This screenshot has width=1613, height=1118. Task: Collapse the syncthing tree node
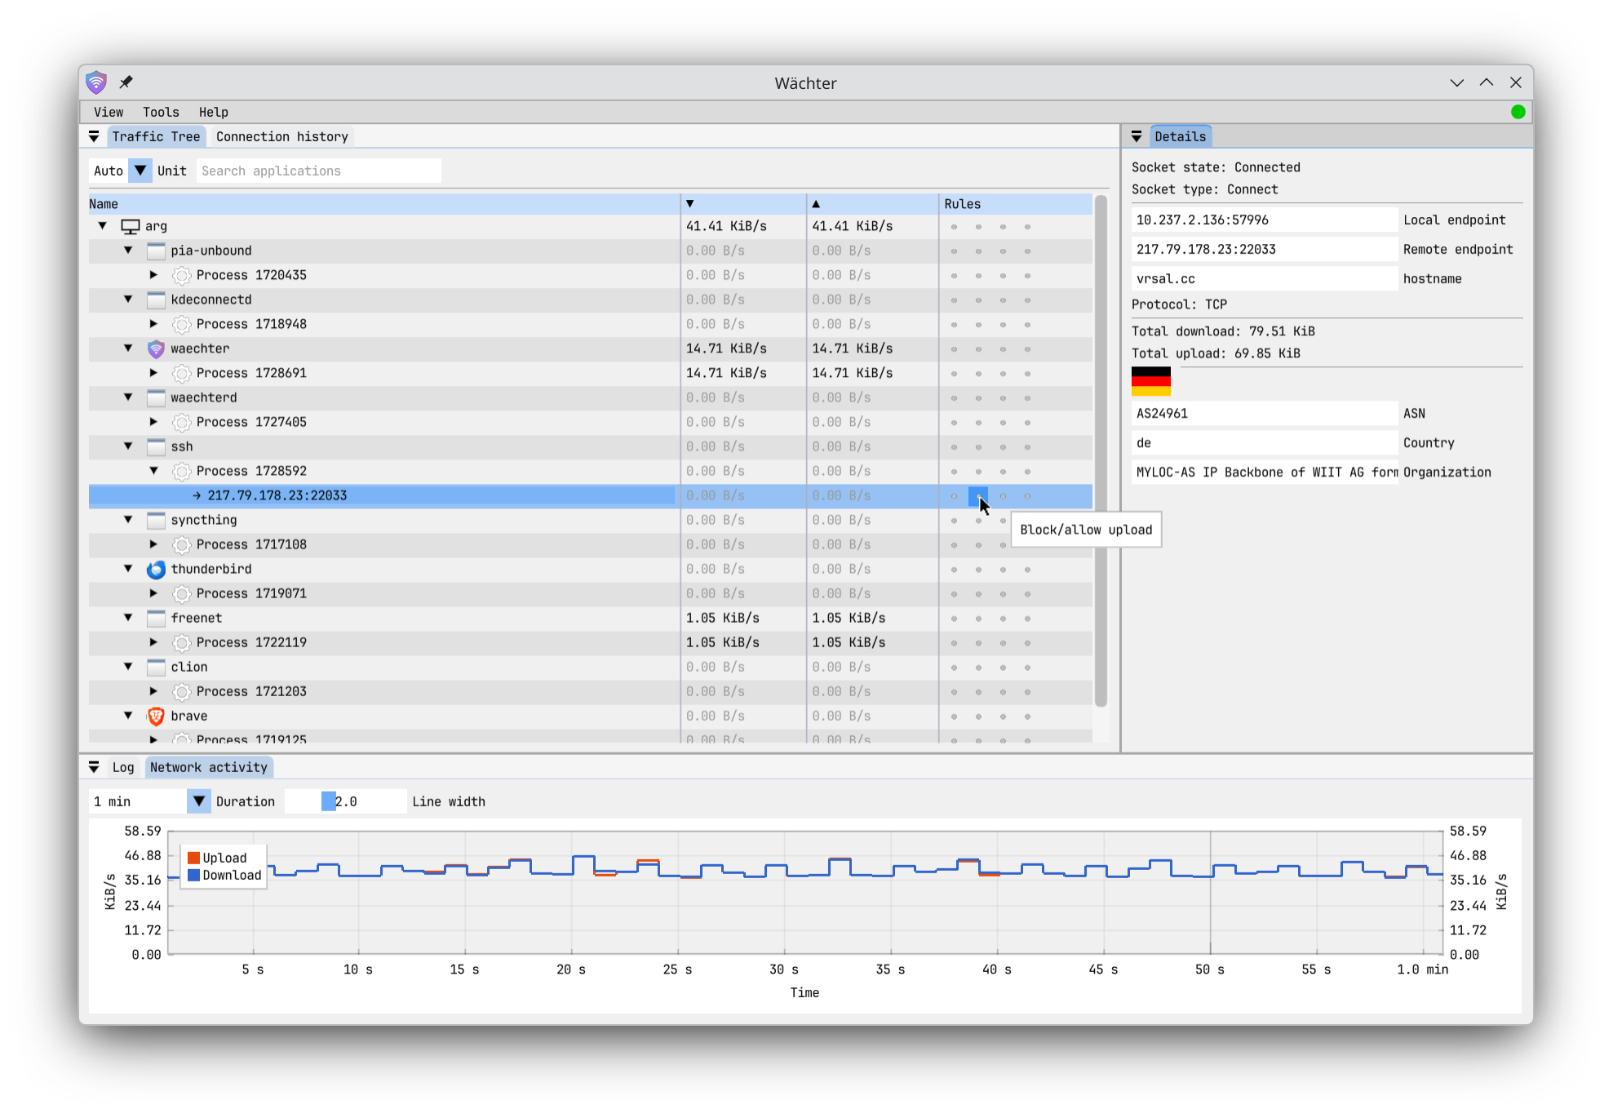(128, 520)
